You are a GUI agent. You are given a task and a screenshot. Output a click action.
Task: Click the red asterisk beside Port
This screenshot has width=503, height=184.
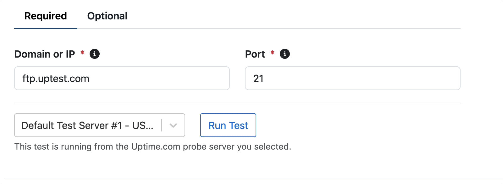[x=273, y=53]
